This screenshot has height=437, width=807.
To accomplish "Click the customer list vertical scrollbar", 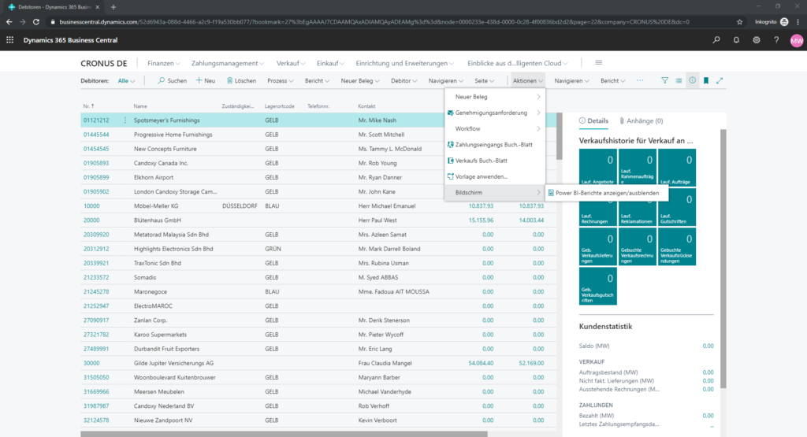I will click(559, 136).
